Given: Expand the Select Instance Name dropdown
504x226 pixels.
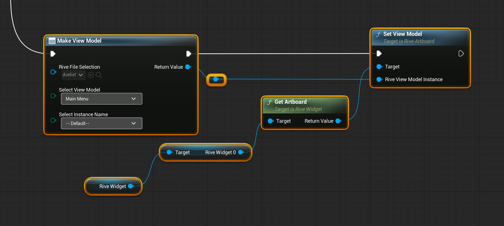Looking at the screenshot, I should coord(101,123).
